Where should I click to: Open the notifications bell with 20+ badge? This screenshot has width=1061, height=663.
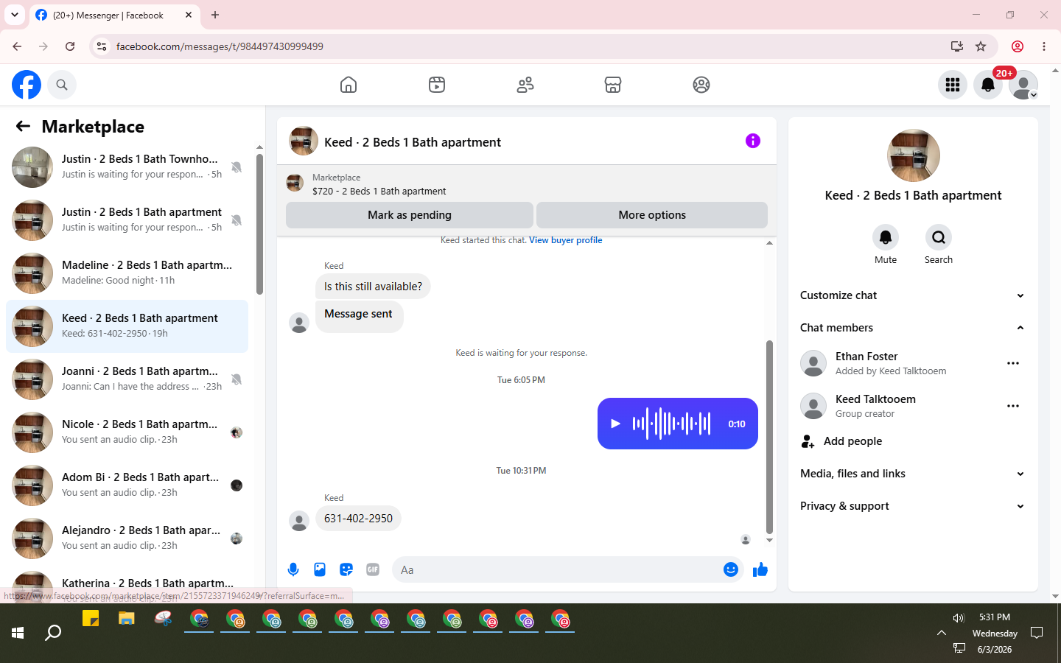988,85
